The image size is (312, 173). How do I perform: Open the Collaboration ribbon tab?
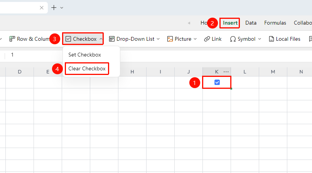(303, 23)
